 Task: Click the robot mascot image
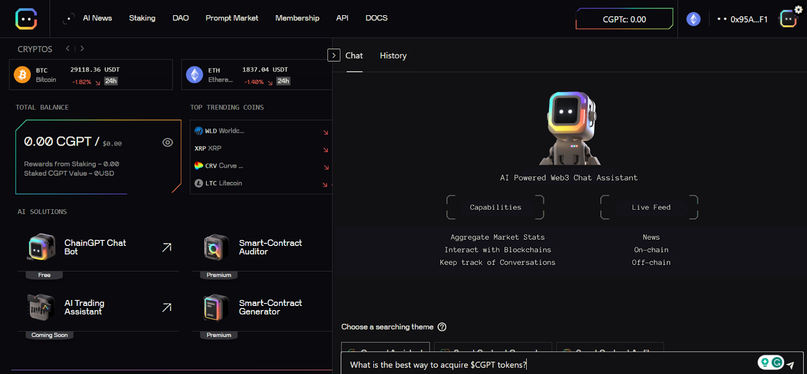pos(569,128)
